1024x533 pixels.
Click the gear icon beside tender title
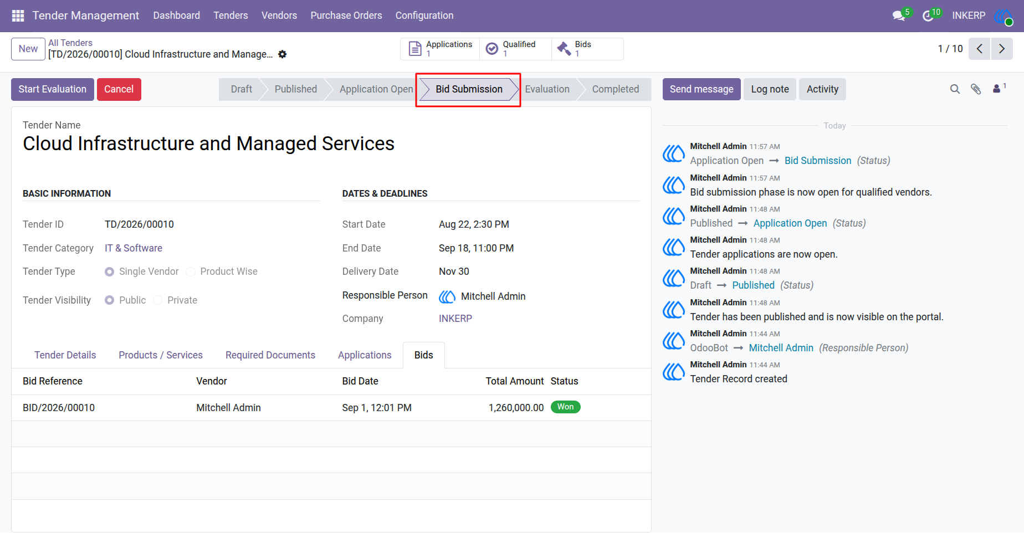tap(283, 54)
